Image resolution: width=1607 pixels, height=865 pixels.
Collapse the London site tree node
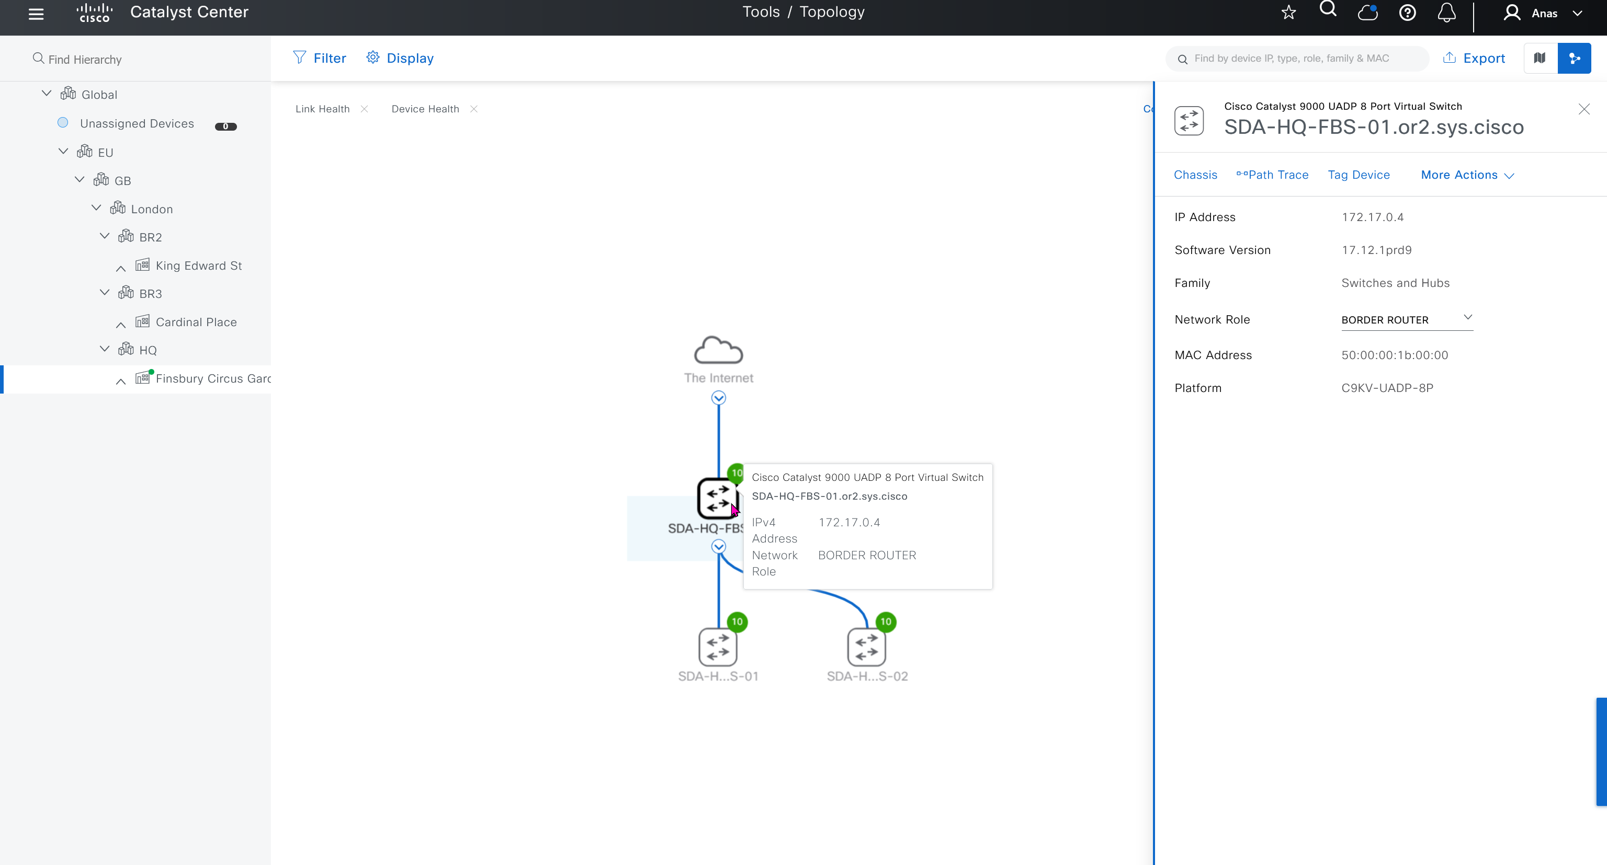pos(96,208)
